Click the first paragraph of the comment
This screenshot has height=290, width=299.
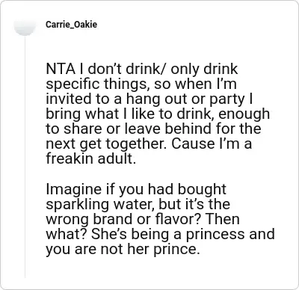point(158,114)
